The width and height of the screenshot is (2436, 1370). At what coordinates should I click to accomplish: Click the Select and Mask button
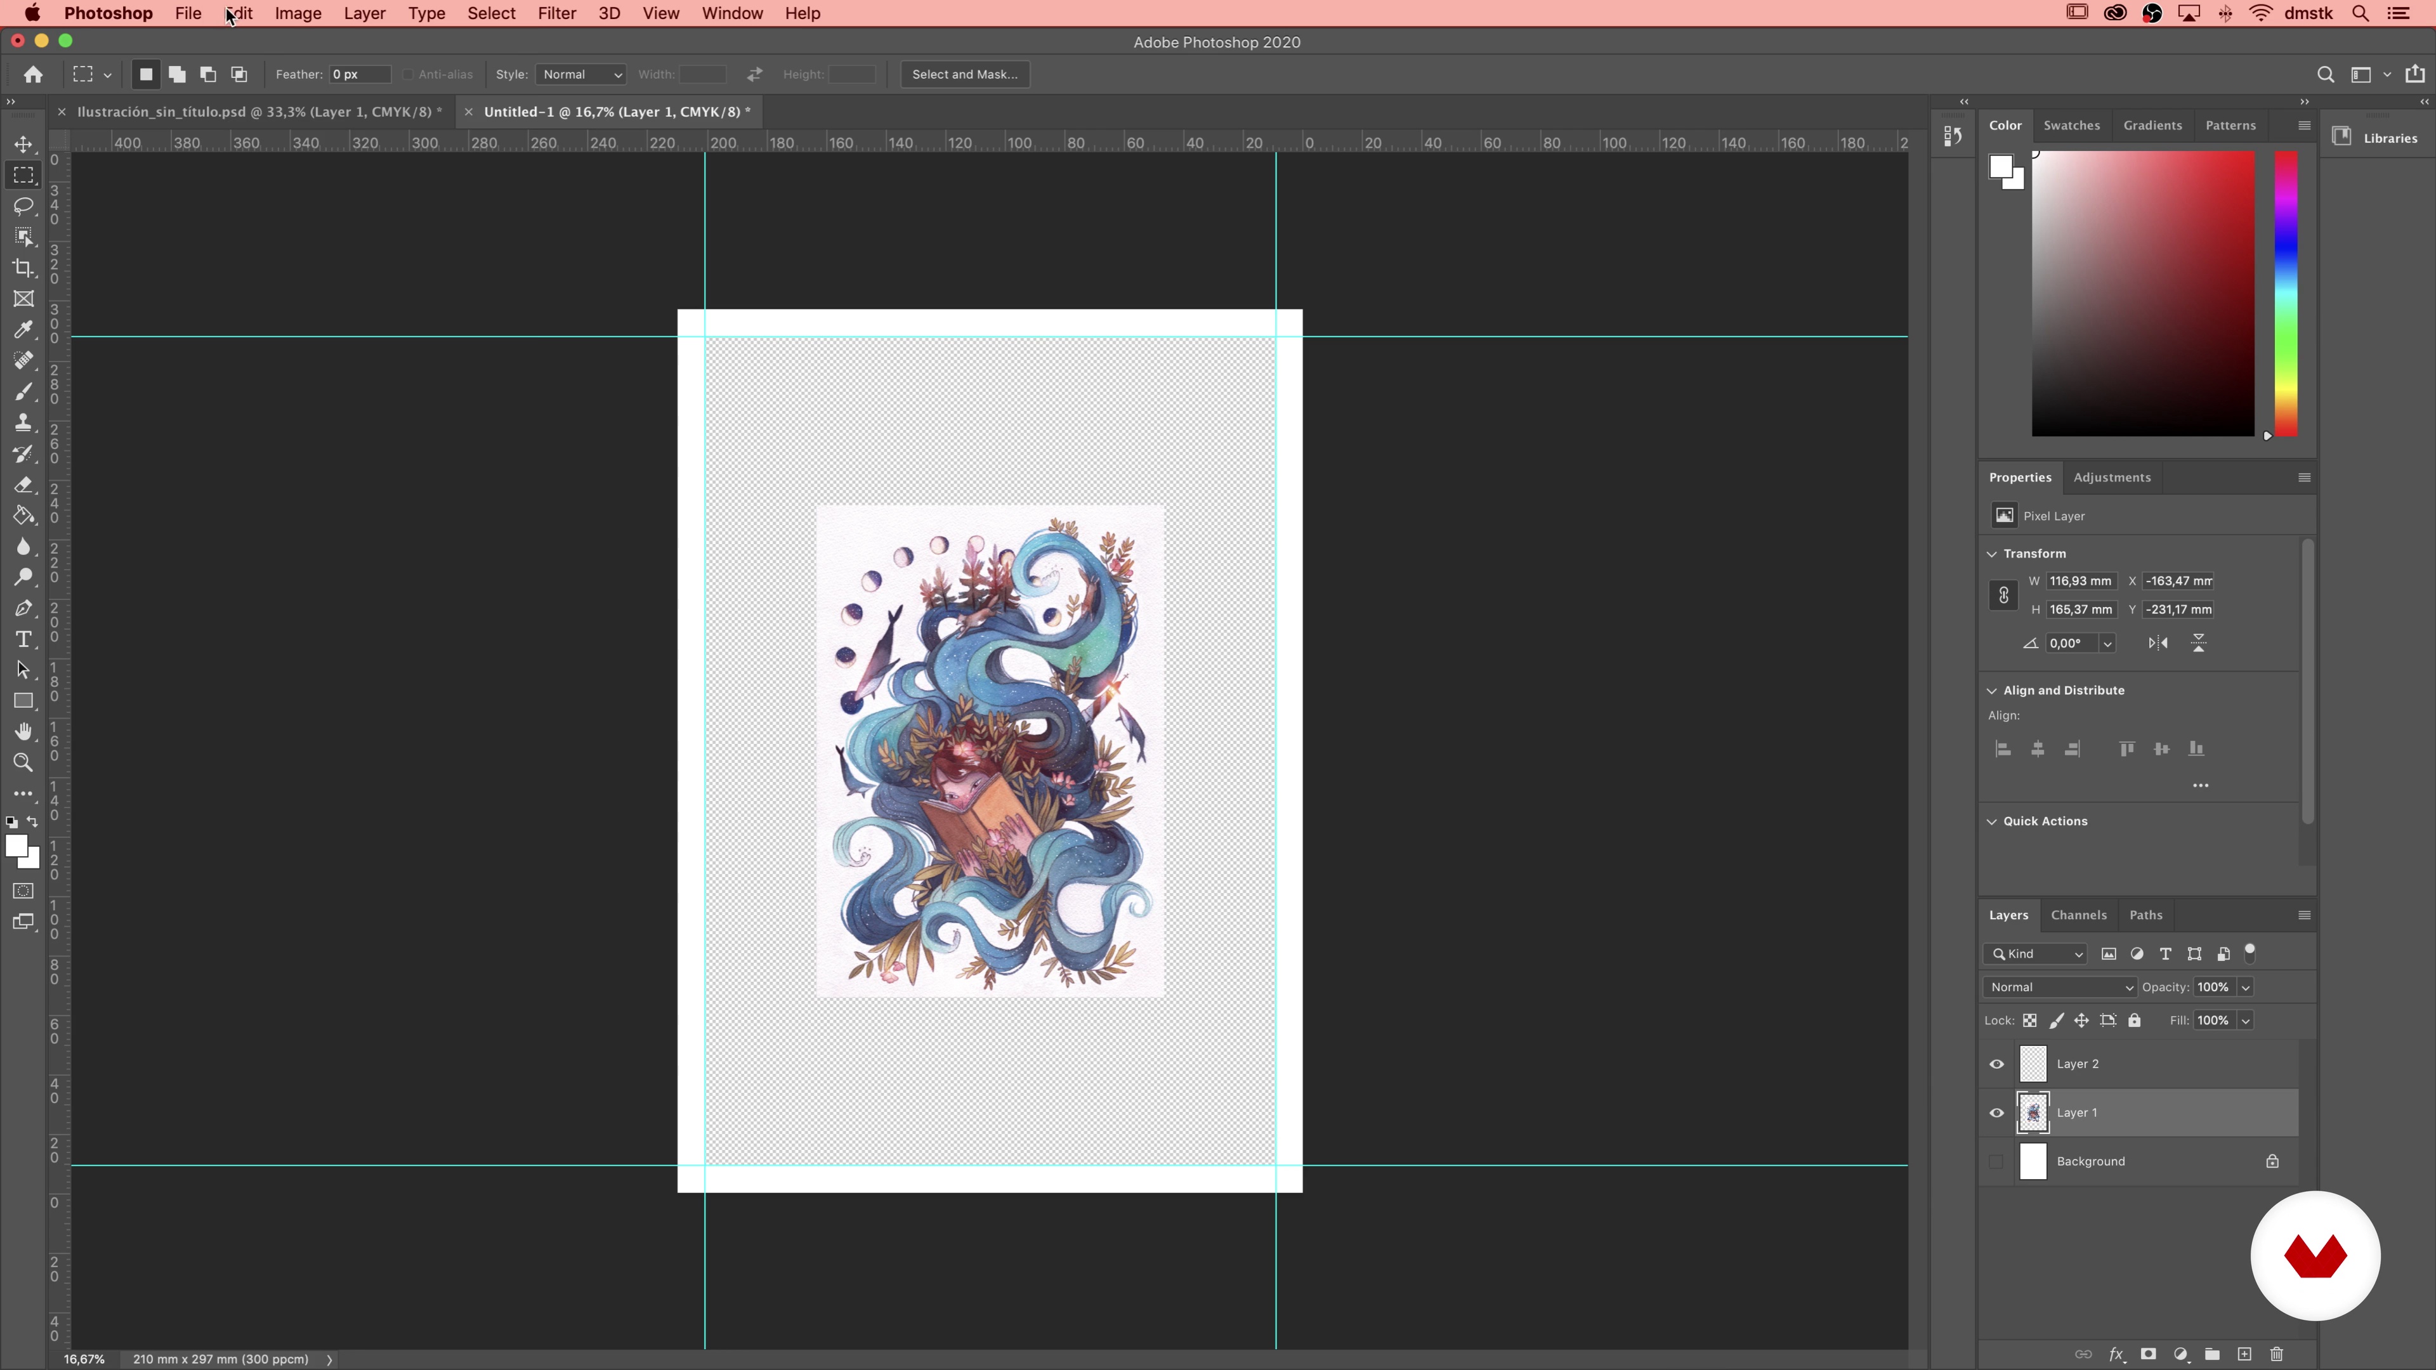click(964, 75)
